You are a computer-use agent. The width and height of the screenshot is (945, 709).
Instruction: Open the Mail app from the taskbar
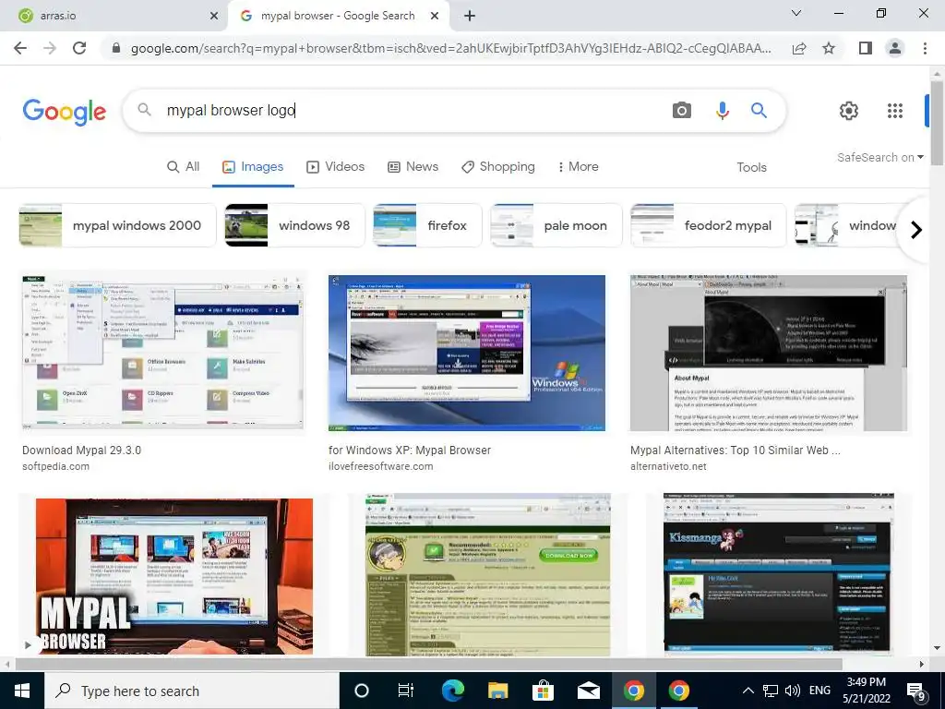click(588, 691)
